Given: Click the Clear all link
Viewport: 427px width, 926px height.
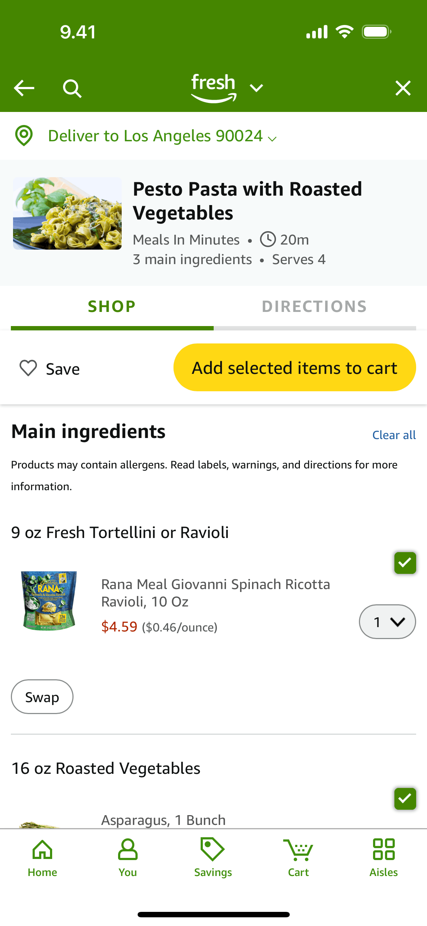Looking at the screenshot, I should [x=394, y=435].
